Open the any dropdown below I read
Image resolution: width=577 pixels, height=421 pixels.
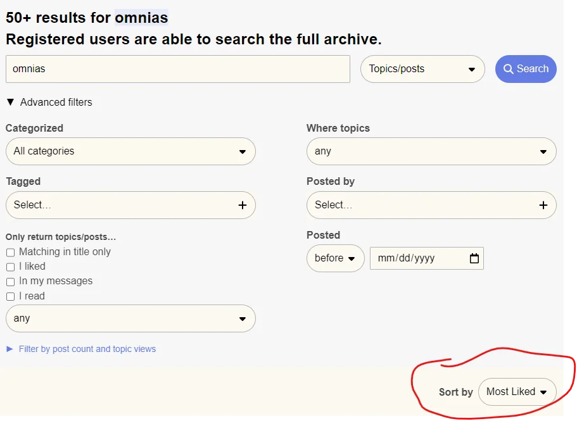tap(130, 318)
